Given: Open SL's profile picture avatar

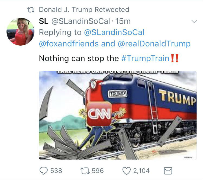Looking at the screenshot, I should 20,31.
